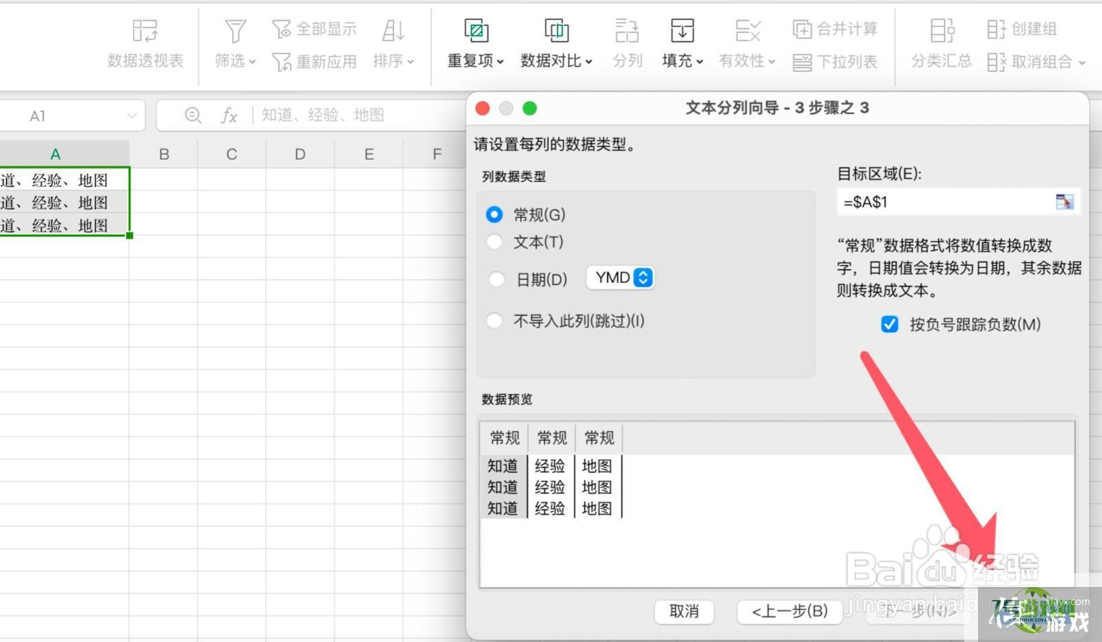This screenshot has height=642, width=1102.
Task: Click Reapply (重新应用) filter button
Action: point(314,62)
